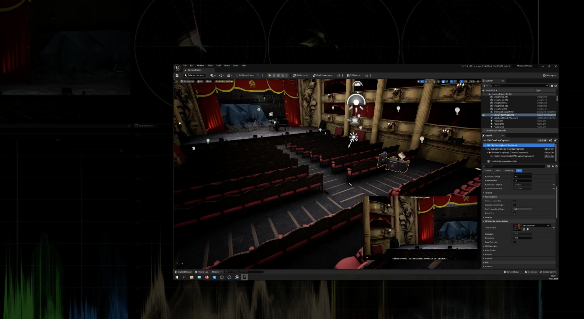Screen dimensions: 584x319
Task: Collapse the Camera Options section
Action: pos(484,197)
